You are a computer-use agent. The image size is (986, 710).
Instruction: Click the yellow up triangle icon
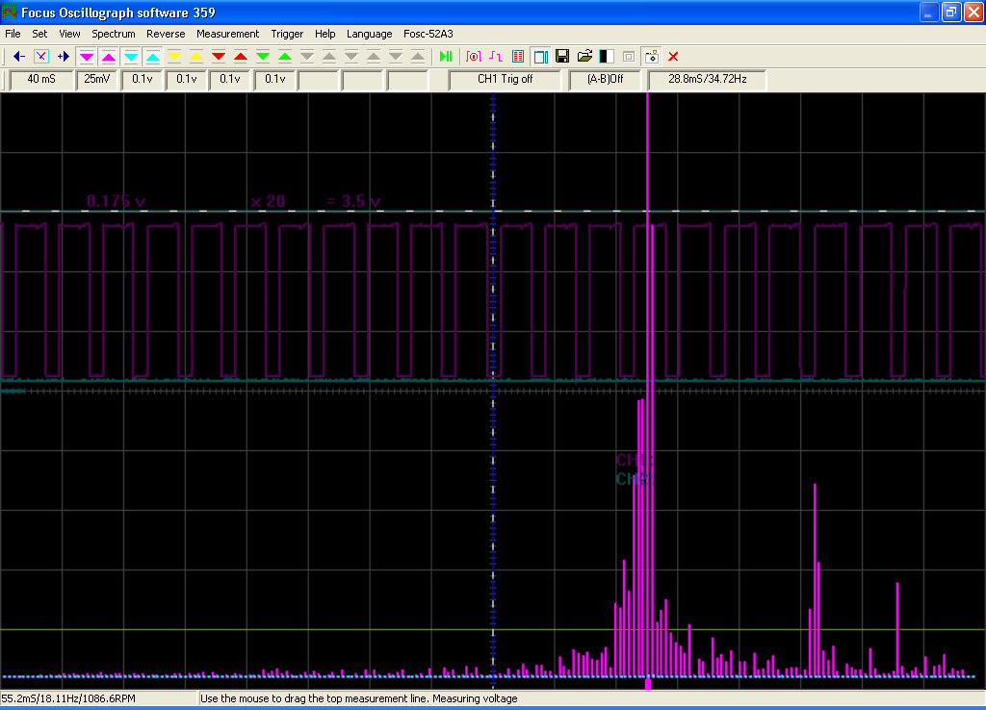[x=196, y=57]
